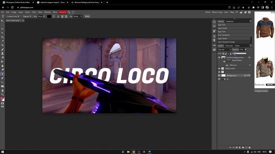Select the Zoom tool in toolbar
275x154 pixels.
click(2, 95)
